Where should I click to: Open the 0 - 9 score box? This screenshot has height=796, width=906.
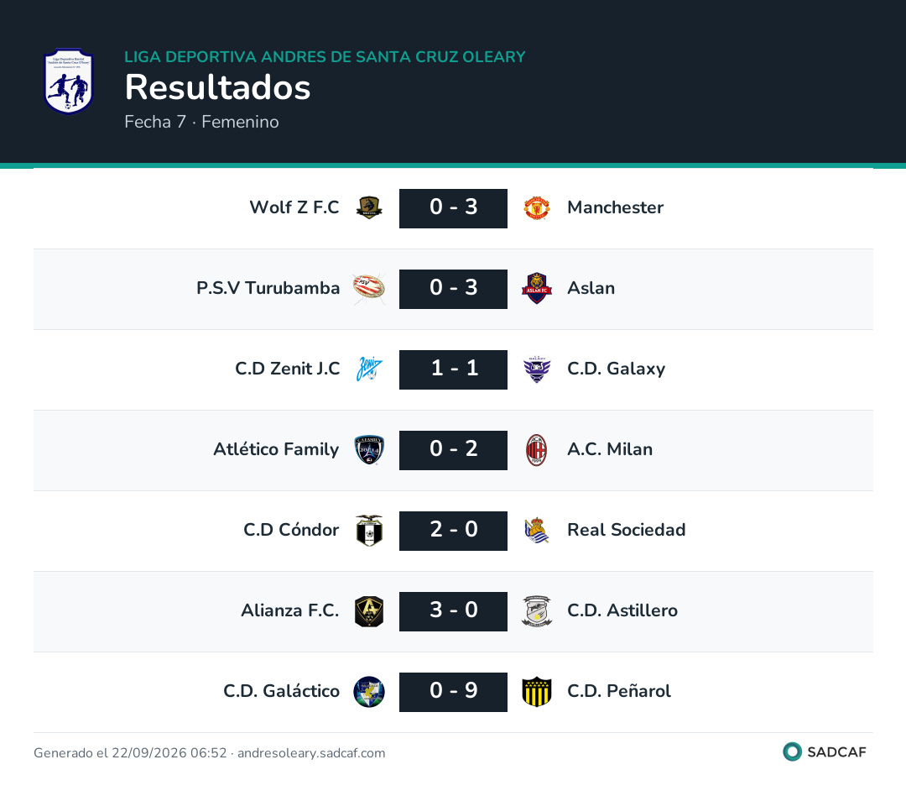[x=454, y=692]
